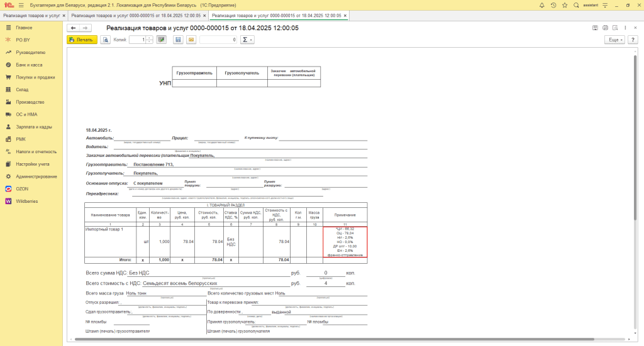Image resolution: width=644 pixels, height=346 pixels.
Task: Open notifications bell icon
Action: tap(541, 5)
